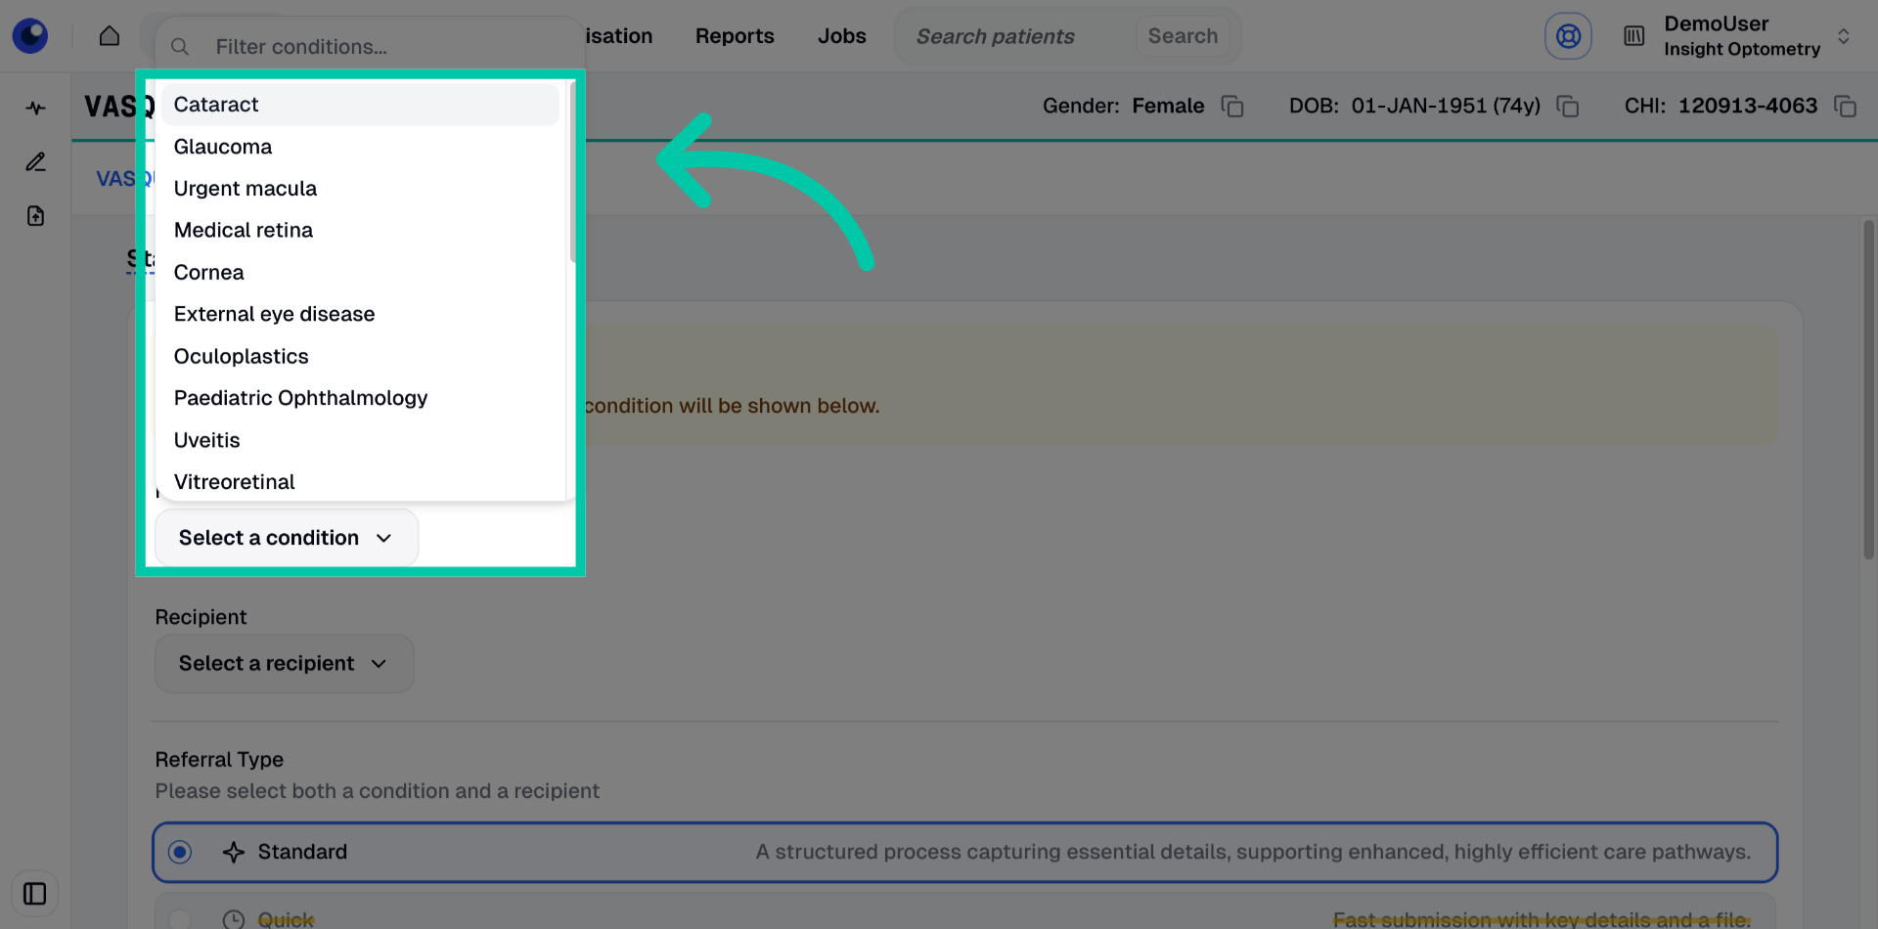Select the Standard referral type radio
The image size is (1878, 929).
pyautogui.click(x=180, y=853)
